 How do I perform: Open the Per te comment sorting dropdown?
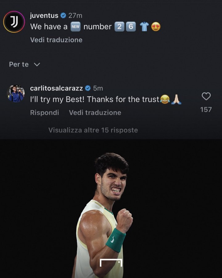tap(25, 64)
